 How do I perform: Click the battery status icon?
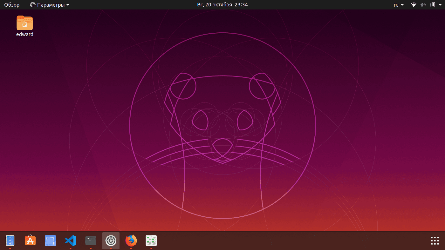pos(433,5)
